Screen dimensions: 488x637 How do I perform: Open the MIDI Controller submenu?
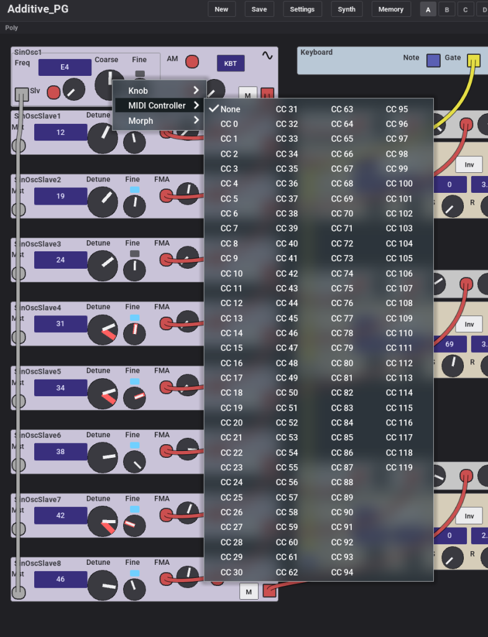[159, 106]
